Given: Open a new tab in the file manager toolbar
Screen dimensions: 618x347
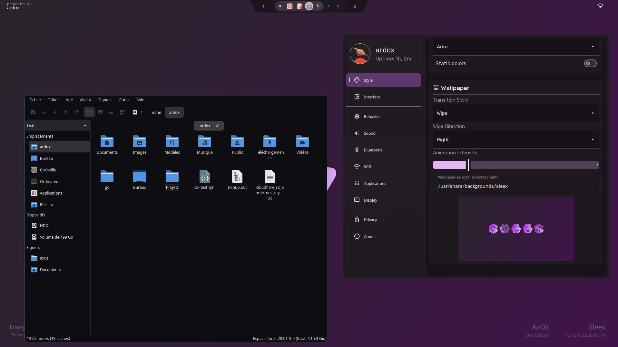Looking at the screenshot, I should coord(33,112).
